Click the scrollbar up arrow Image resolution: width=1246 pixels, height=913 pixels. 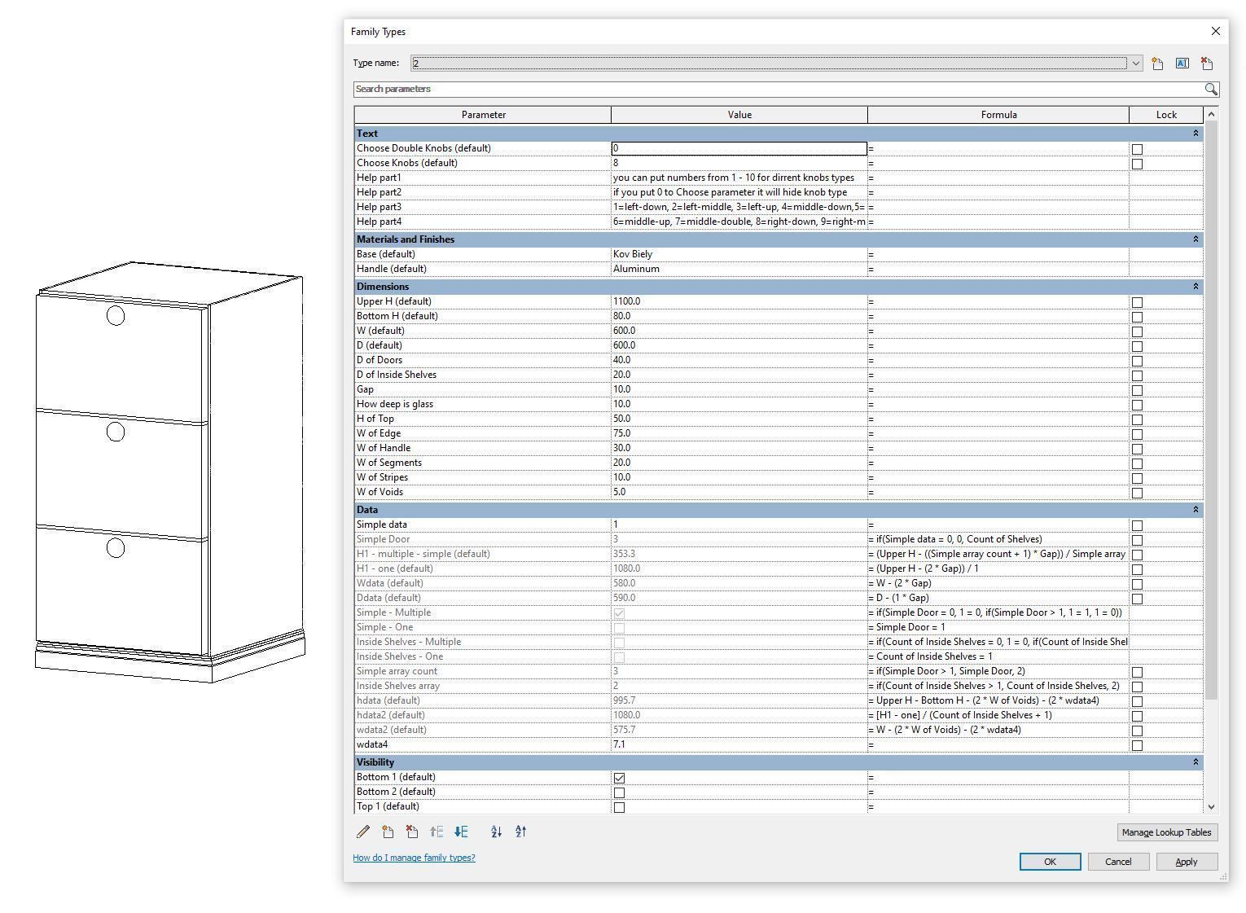pos(1211,114)
